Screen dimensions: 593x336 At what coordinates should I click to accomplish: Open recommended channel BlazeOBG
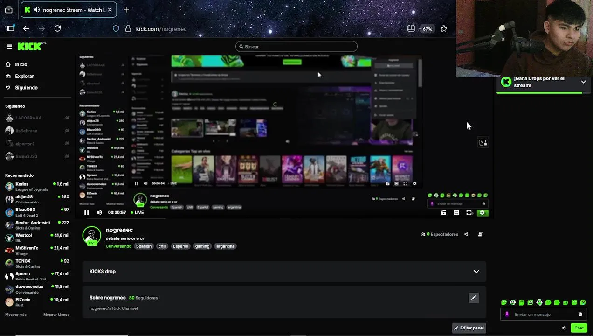click(x=37, y=212)
